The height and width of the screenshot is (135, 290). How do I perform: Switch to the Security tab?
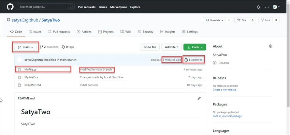(146, 32)
